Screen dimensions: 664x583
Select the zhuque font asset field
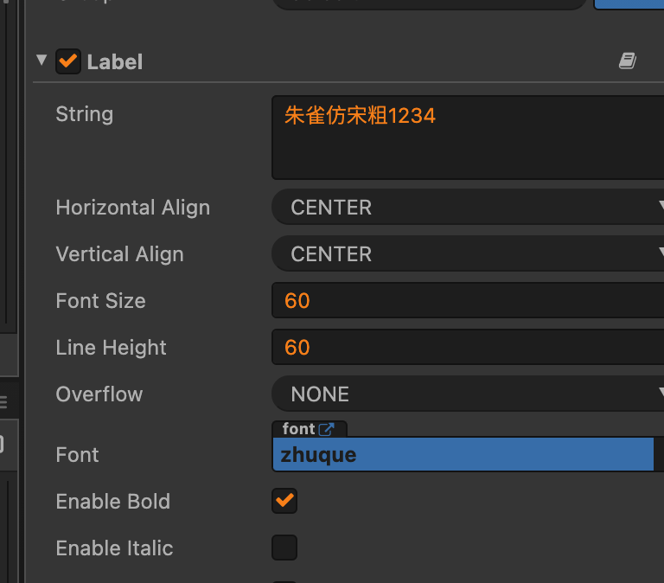coord(463,454)
